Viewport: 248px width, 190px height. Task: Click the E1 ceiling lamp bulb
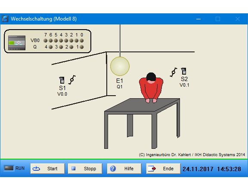[x=120, y=66]
